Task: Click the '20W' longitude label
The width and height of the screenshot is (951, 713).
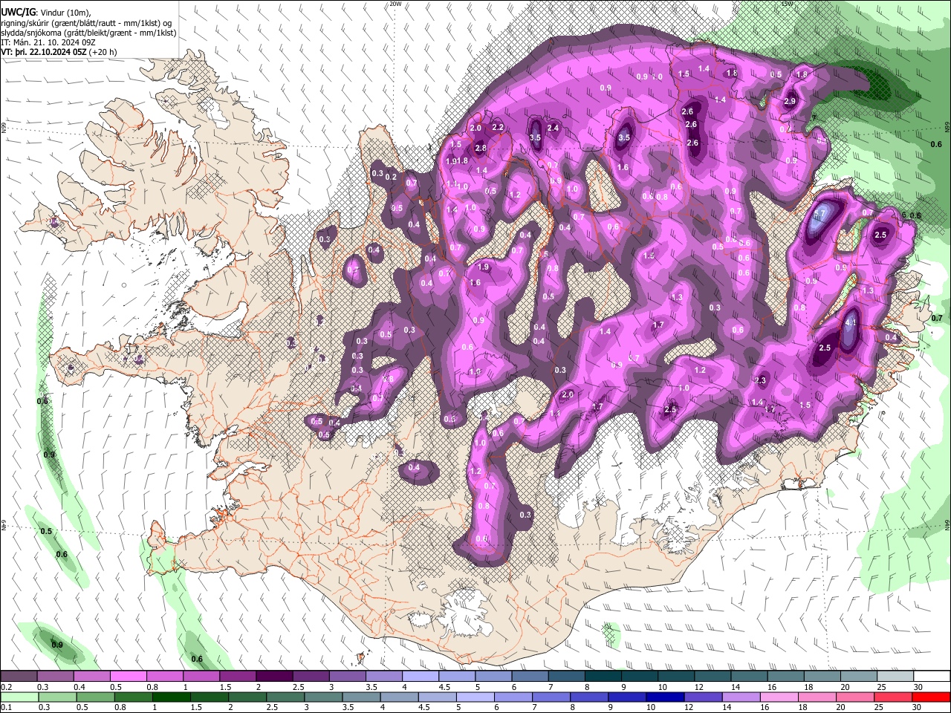Action: (396, 4)
